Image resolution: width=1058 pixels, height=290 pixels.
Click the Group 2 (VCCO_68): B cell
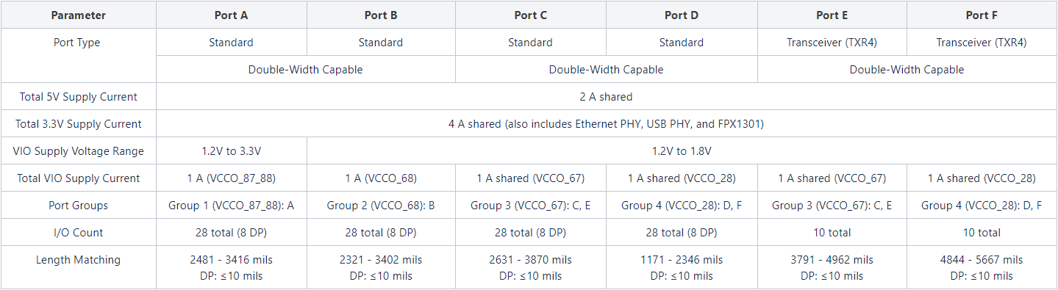[x=381, y=205]
